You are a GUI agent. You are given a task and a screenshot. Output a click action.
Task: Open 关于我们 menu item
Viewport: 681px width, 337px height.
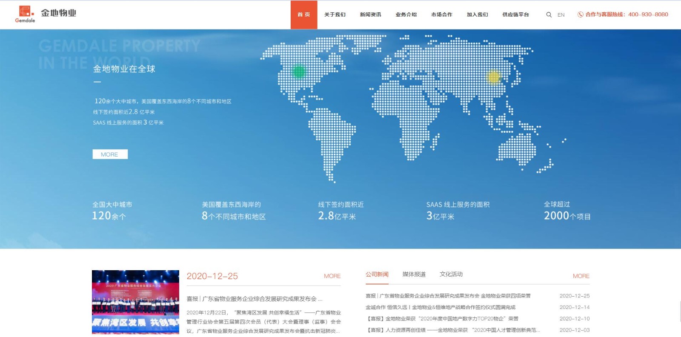335,14
